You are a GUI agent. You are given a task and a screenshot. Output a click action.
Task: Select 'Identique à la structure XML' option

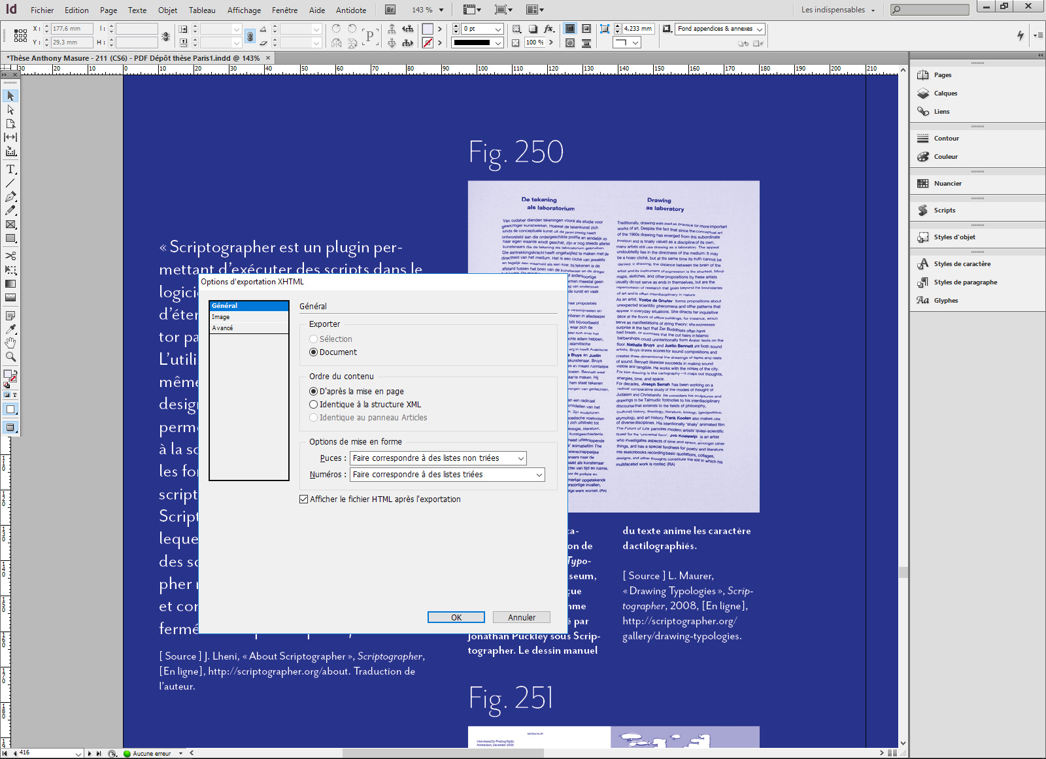pos(314,405)
